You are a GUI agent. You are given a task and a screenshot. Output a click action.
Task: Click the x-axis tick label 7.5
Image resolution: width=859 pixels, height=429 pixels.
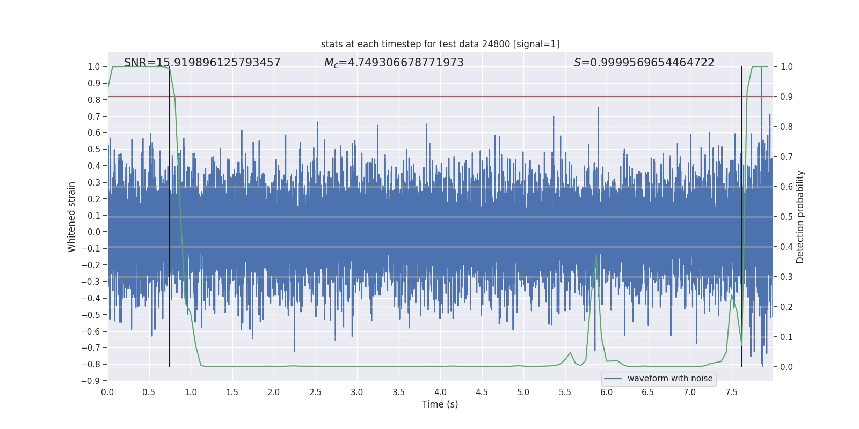[731, 393]
